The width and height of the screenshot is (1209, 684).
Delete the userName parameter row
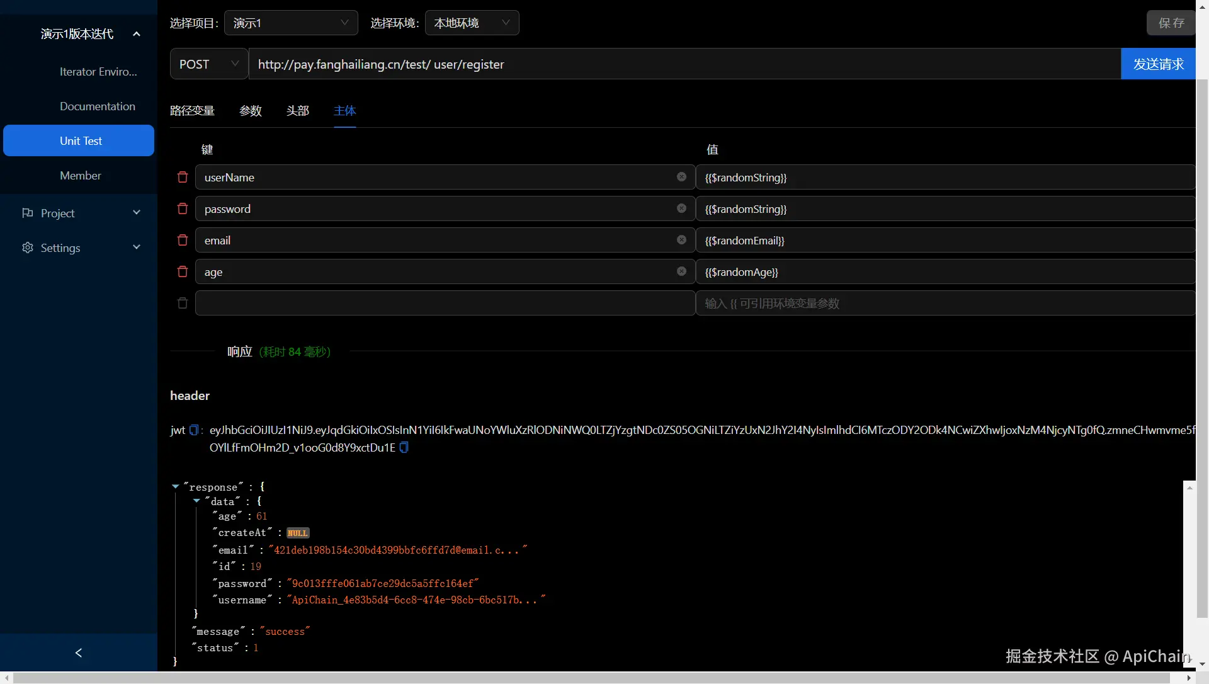click(183, 177)
